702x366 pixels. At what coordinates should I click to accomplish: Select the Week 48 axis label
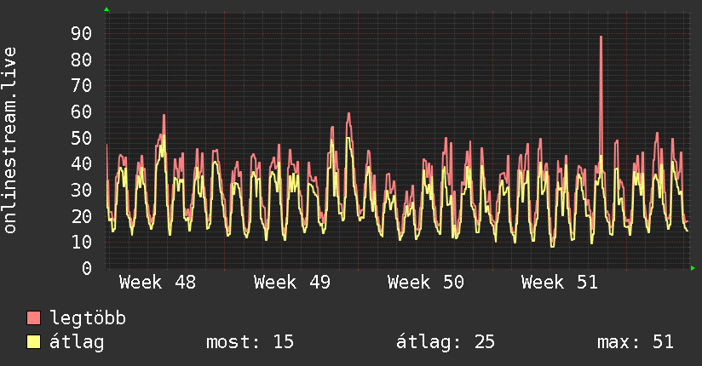click(158, 282)
